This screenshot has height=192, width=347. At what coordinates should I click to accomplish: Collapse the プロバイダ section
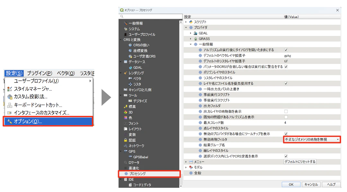(186, 27)
